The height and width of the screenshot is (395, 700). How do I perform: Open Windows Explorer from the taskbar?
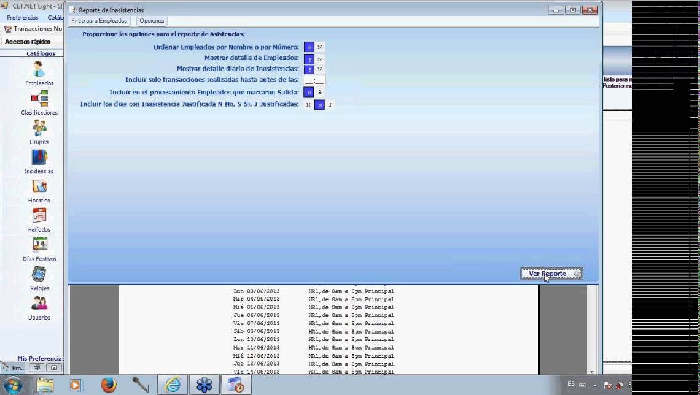tap(45, 385)
